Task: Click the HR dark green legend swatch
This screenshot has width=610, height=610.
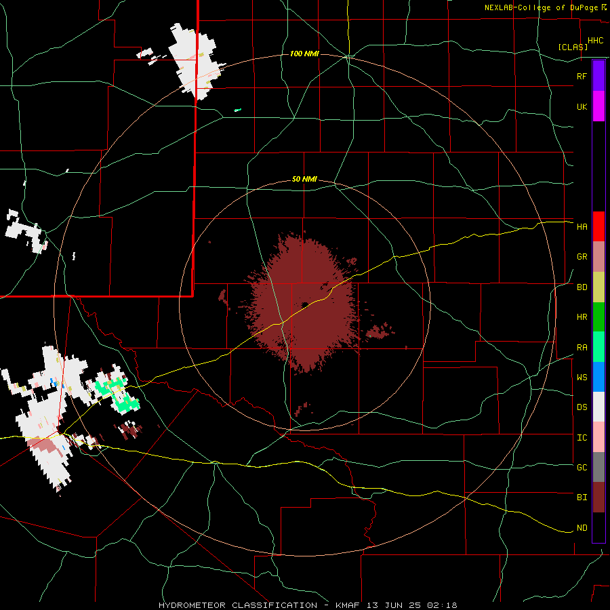Action: [x=598, y=317]
